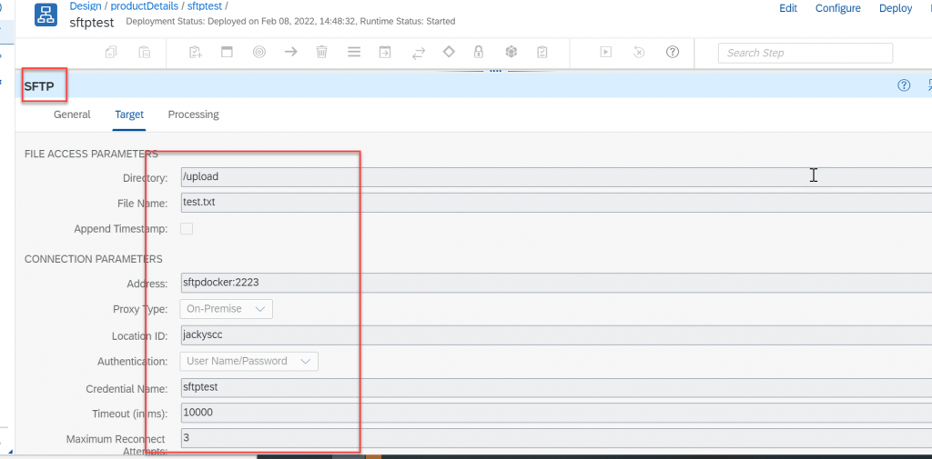Click the persistence cube toolbar icon

pos(510,52)
